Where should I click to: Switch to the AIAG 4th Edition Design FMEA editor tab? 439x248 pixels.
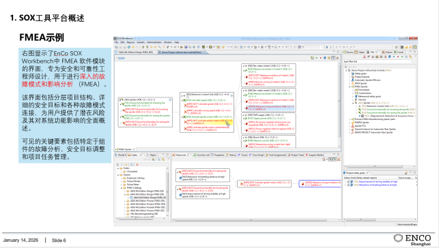(134, 52)
